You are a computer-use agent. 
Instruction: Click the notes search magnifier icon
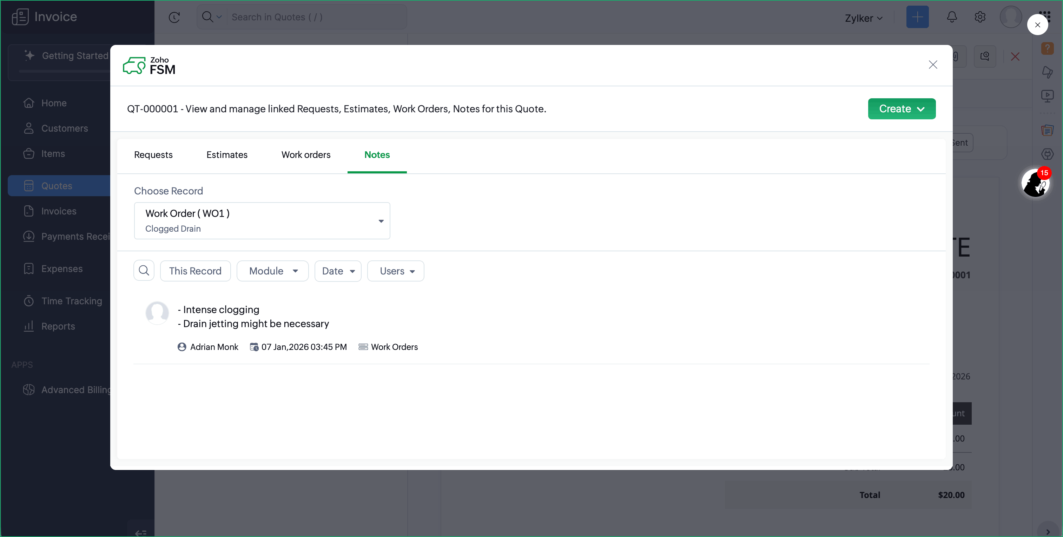coord(144,271)
